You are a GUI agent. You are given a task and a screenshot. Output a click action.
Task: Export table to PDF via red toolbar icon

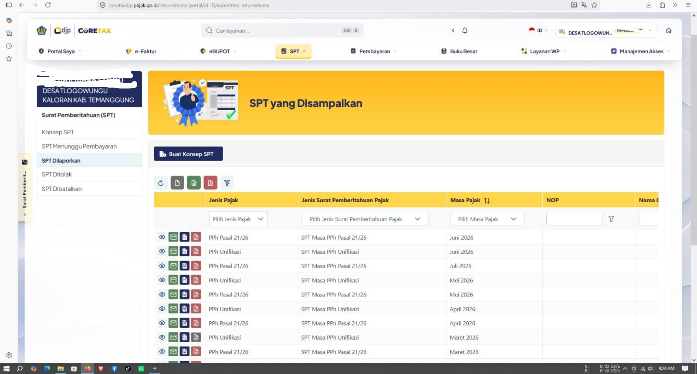(210, 183)
